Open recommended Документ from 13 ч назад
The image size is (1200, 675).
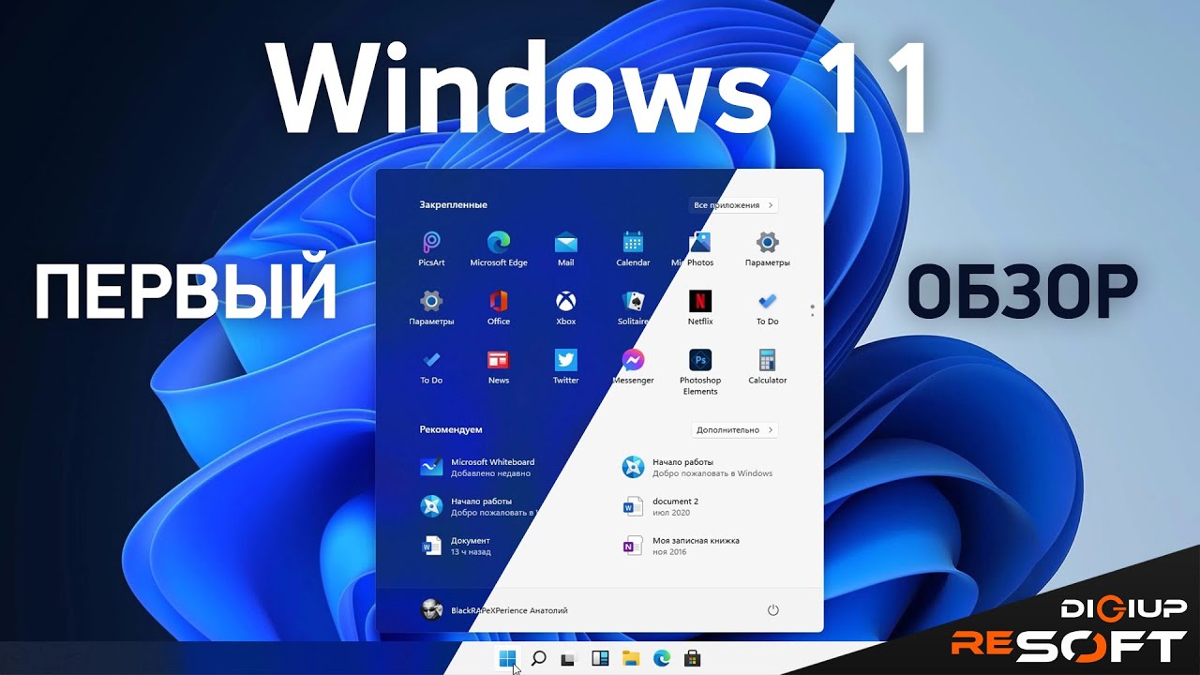(x=457, y=546)
